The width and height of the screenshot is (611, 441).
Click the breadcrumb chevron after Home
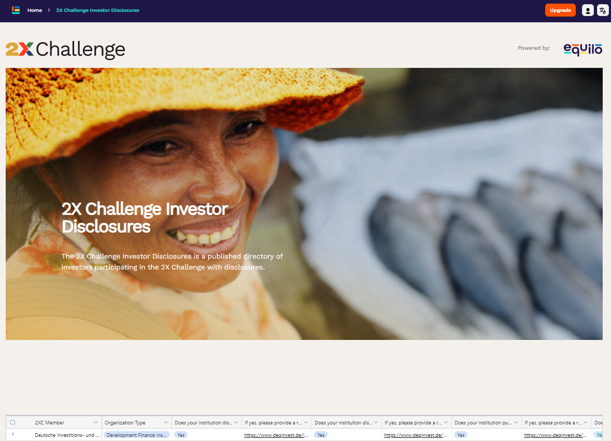(x=49, y=10)
